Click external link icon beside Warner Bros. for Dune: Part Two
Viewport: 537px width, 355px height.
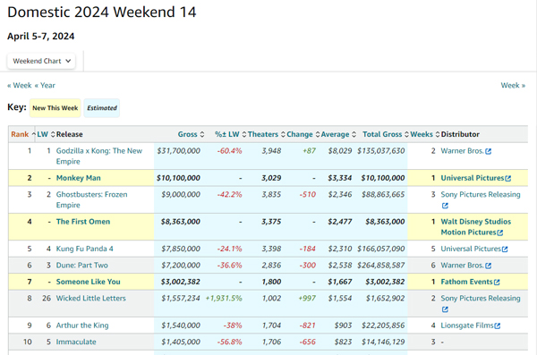pos(489,266)
